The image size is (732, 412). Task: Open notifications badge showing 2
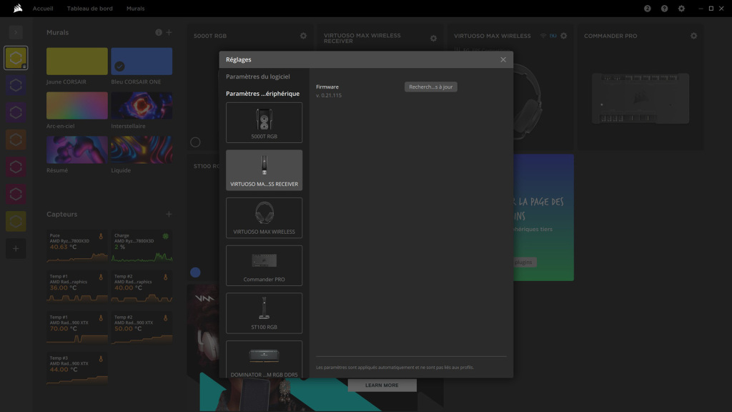pyautogui.click(x=647, y=9)
